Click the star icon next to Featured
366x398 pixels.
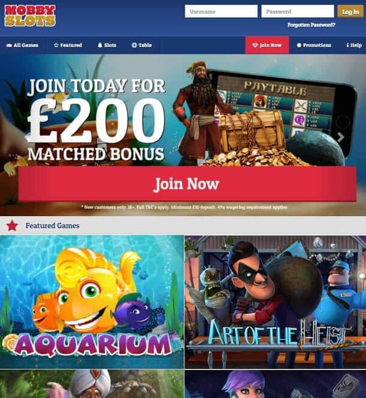tap(56, 45)
